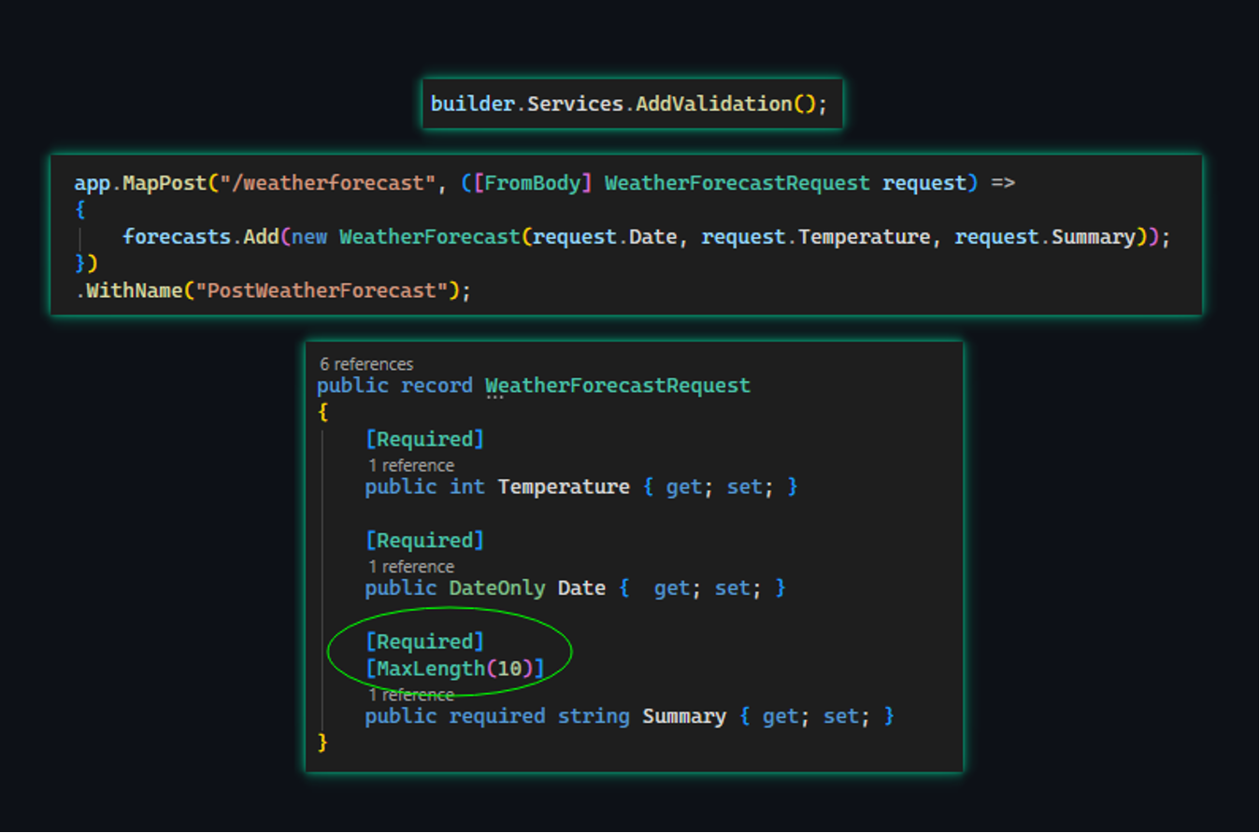1260x833 pixels.
Task: Click the forecasts.Add method call
Action: [x=201, y=236]
